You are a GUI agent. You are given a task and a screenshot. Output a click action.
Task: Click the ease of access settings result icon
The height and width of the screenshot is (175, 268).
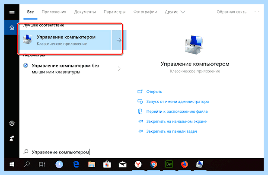pos(26,65)
